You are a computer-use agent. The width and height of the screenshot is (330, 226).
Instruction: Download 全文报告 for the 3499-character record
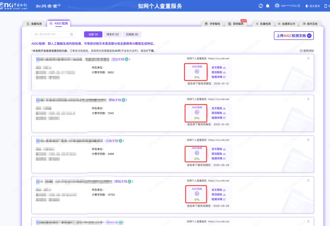coord(219,149)
